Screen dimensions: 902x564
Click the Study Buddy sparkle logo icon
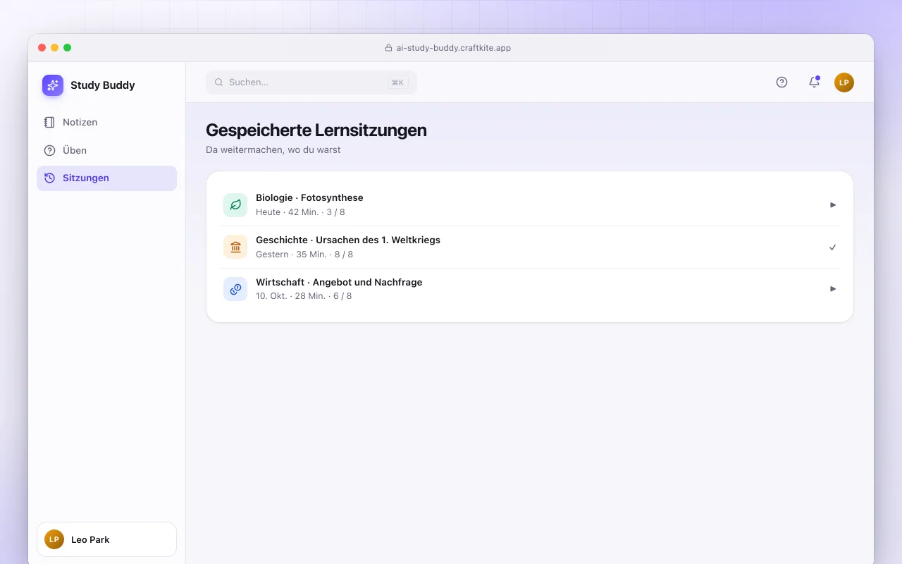pyautogui.click(x=53, y=85)
